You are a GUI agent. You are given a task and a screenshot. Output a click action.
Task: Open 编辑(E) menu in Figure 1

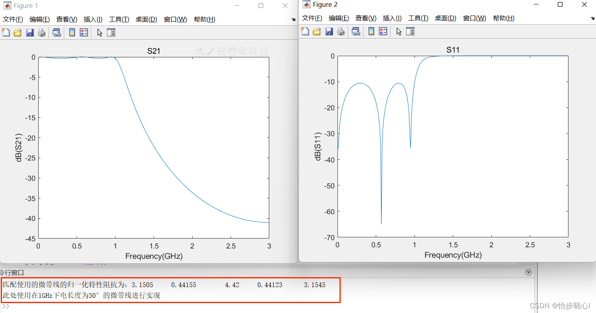pos(40,20)
